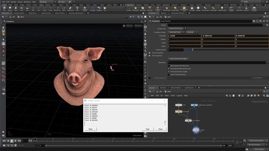Open the Persp camera dropdown in viewport

pyautogui.click(x=129, y=26)
